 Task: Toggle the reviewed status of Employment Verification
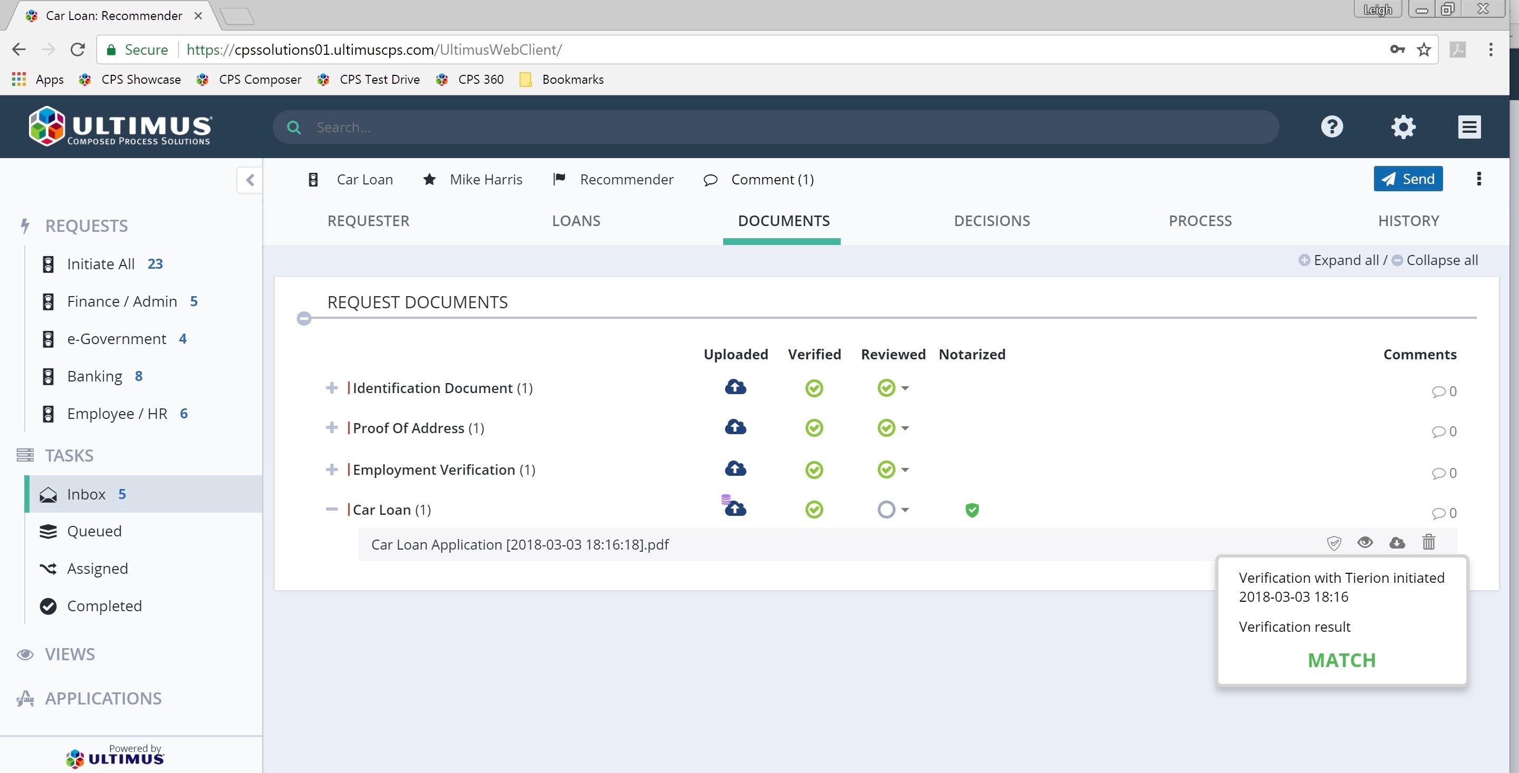[886, 469]
